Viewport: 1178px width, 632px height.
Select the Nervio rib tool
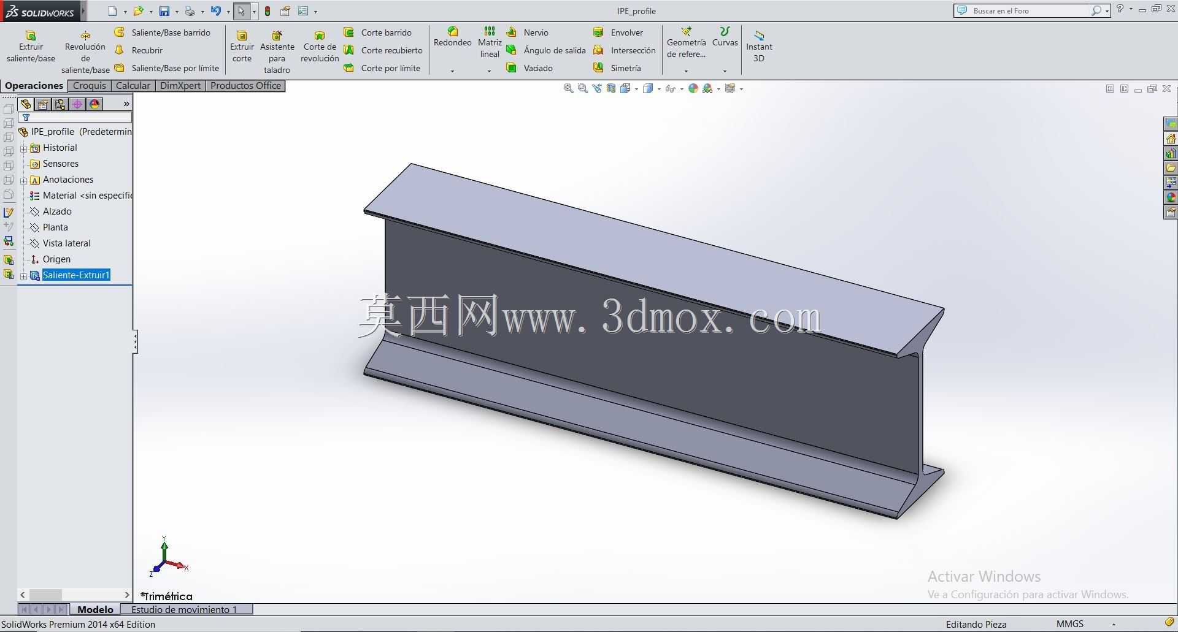point(528,32)
